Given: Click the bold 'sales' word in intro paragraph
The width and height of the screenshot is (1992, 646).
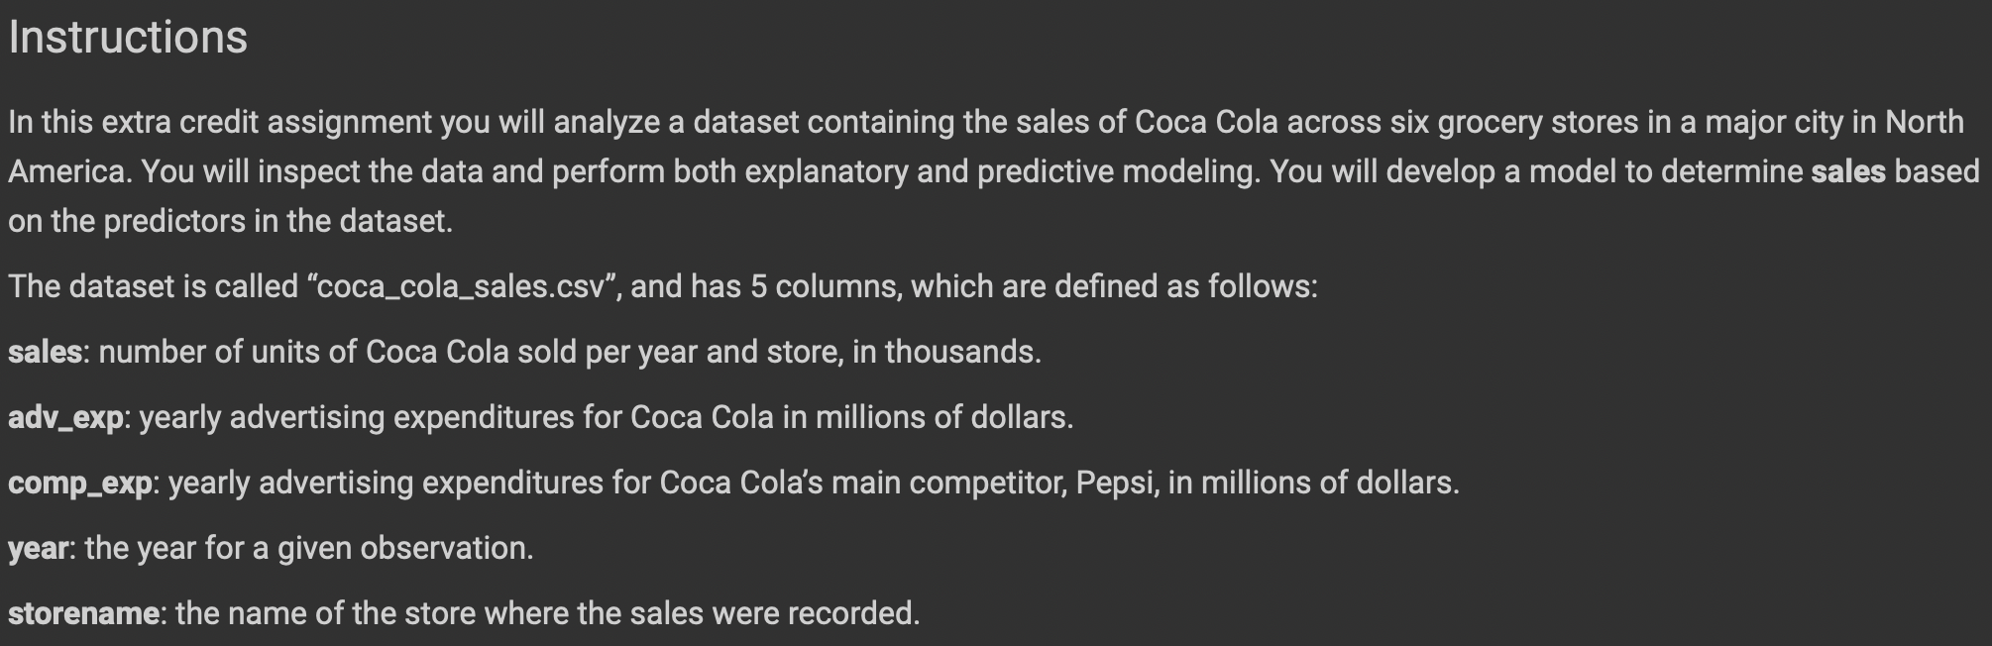Looking at the screenshot, I should tap(1847, 171).
